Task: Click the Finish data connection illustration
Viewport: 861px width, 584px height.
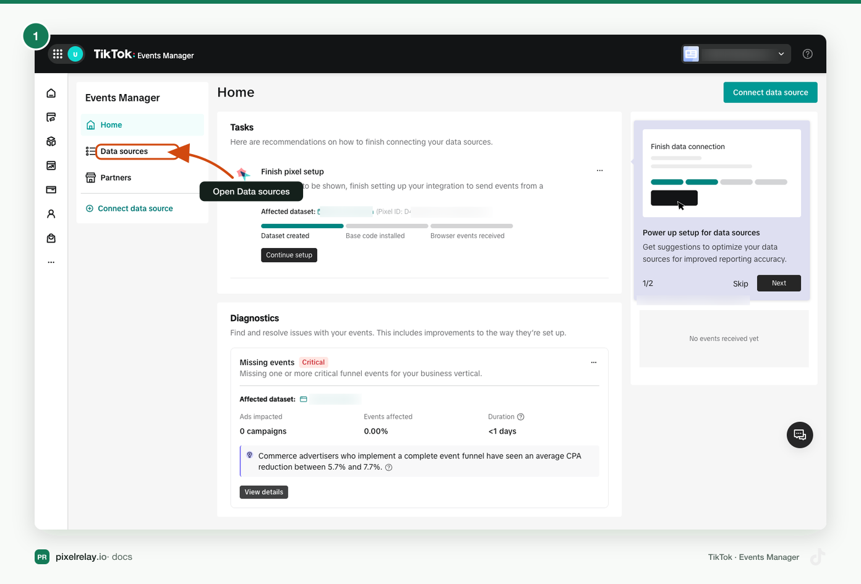Action: pos(722,173)
